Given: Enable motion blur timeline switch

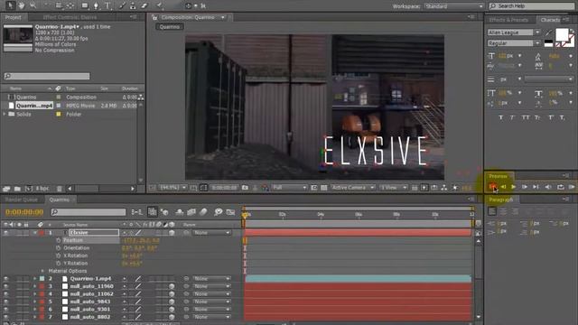Looking at the screenshot, I should [x=203, y=212].
